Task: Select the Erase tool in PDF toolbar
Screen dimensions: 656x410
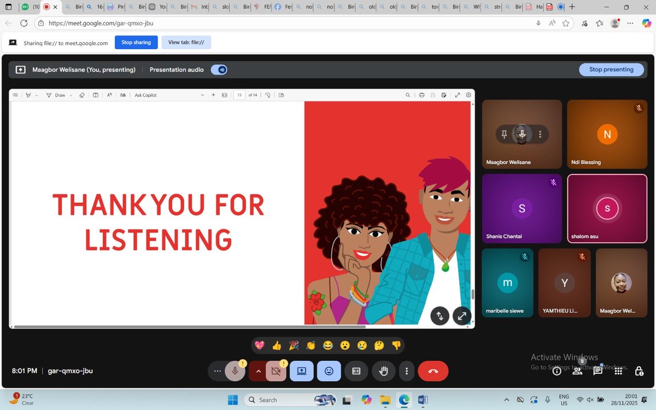Action: pyautogui.click(x=82, y=95)
